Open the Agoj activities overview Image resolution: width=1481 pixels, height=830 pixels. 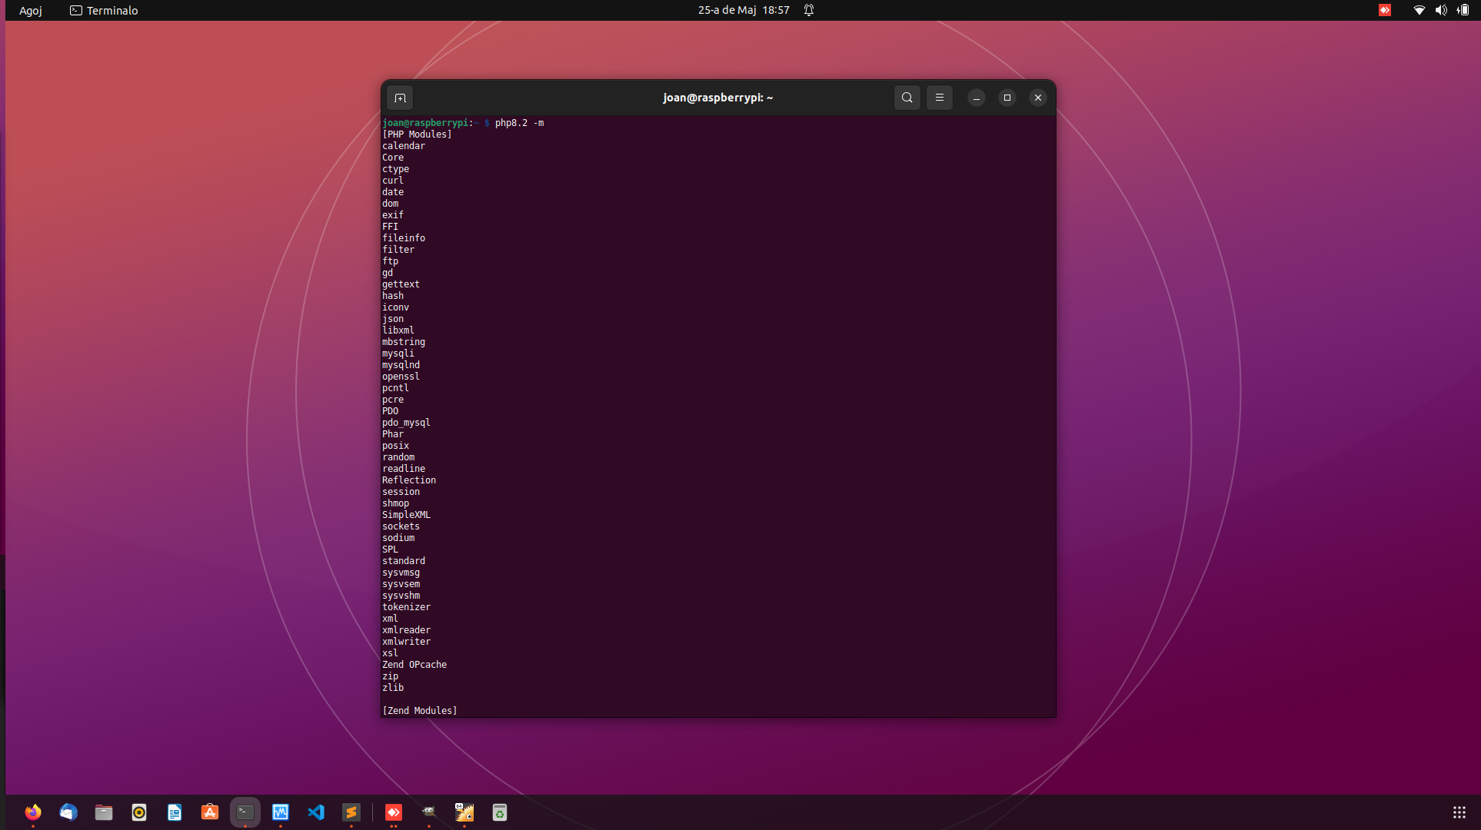coord(31,10)
